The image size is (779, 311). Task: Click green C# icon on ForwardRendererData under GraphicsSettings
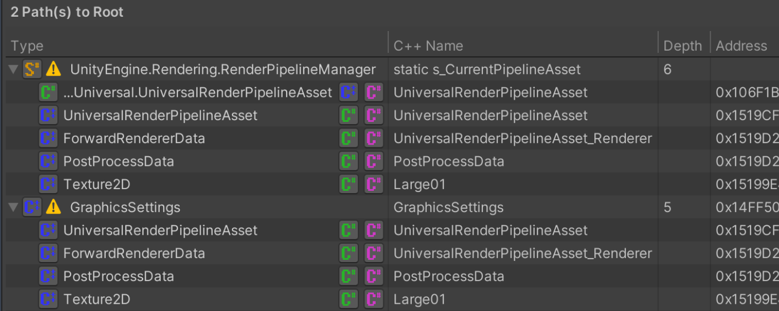[349, 254]
